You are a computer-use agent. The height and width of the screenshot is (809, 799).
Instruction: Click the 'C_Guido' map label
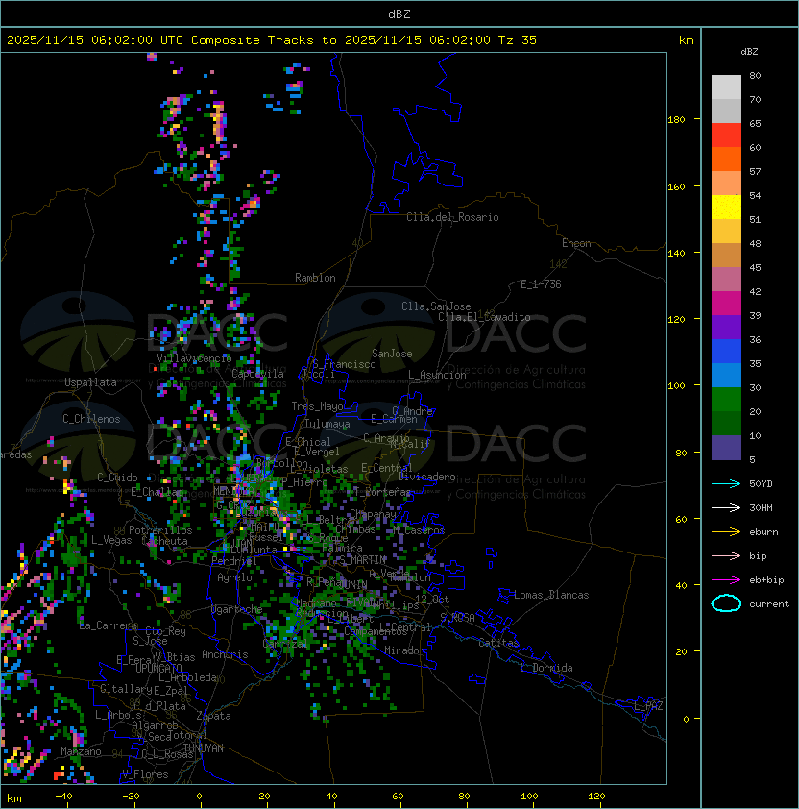pos(117,478)
